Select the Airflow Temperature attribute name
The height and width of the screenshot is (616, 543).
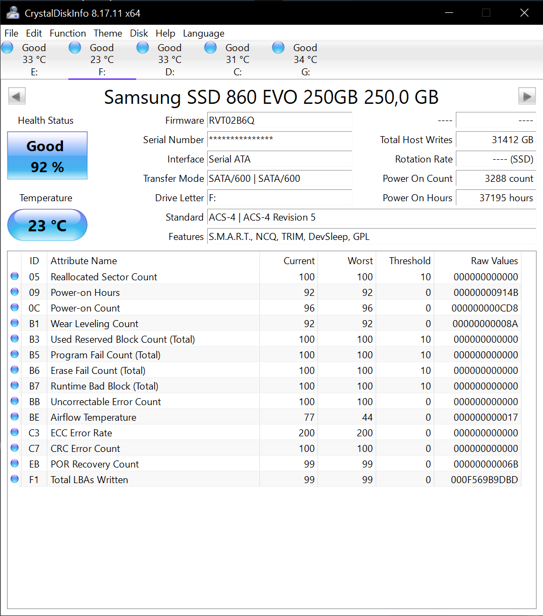point(94,417)
